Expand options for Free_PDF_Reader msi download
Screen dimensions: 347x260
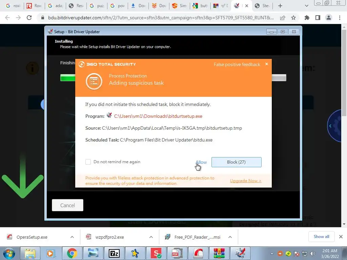click(230, 237)
